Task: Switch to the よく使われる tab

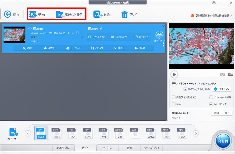Action: (63, 148)
